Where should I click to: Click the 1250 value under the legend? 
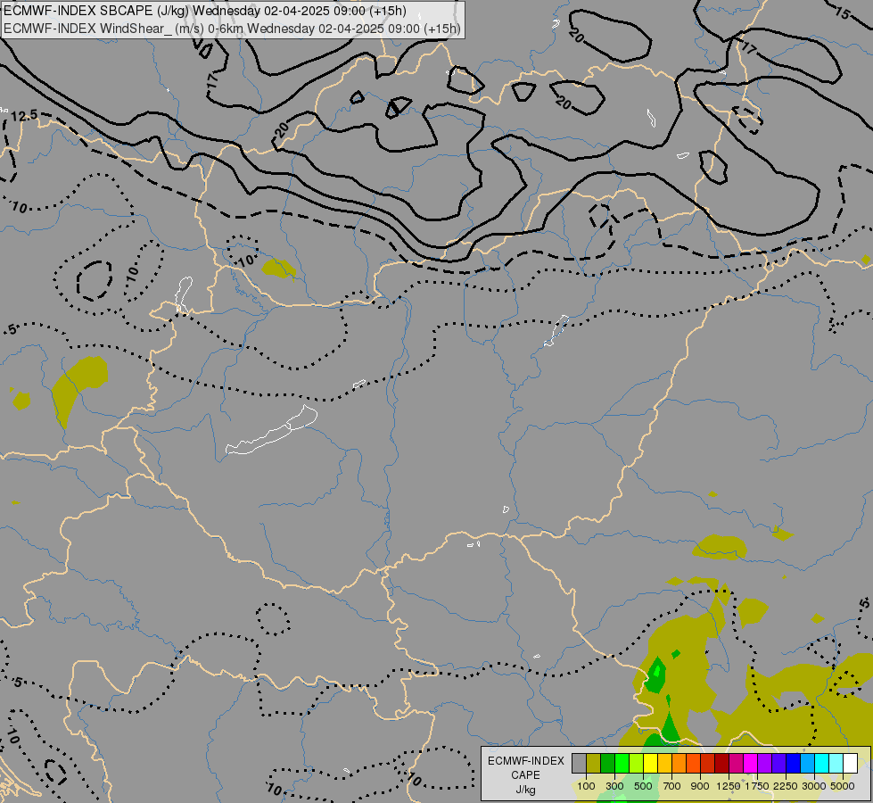(729, 786)
